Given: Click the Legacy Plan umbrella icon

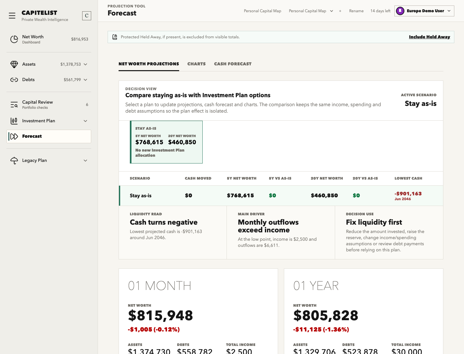Looking at the screenshot, I should 14,161.
